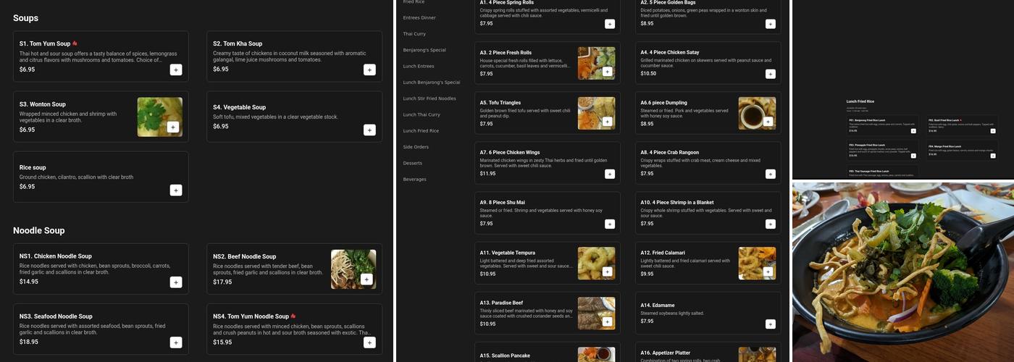Add Rice soup using its plus button
The height and width of the screenshot is (362, 1014).
pyautogui.click(x=176, y=190)
